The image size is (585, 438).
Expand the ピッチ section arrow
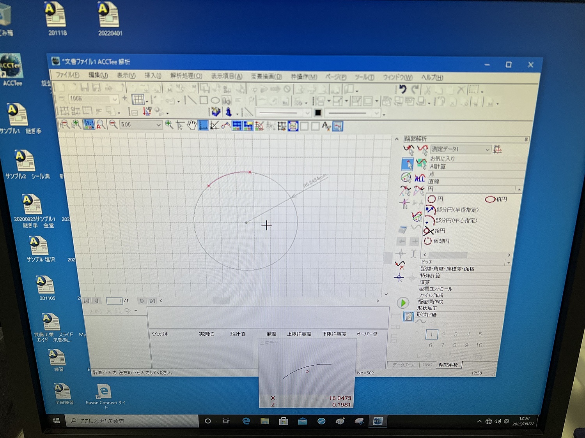click(x=508, y=263)
